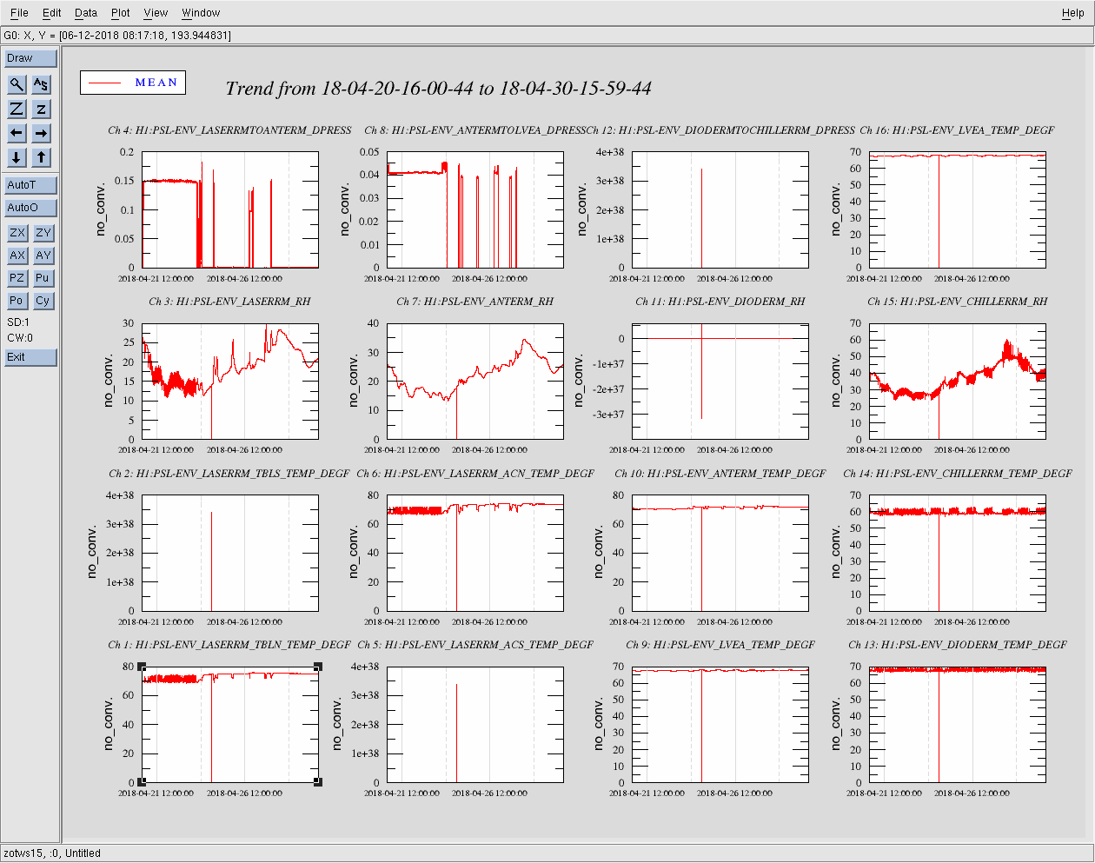This screenshot has width=1095, height=863.
Task: Select the magnifier zoom tool
Action: 17,84
